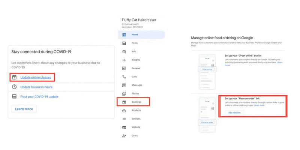Select Info in the sidebar

click(134, 51)
